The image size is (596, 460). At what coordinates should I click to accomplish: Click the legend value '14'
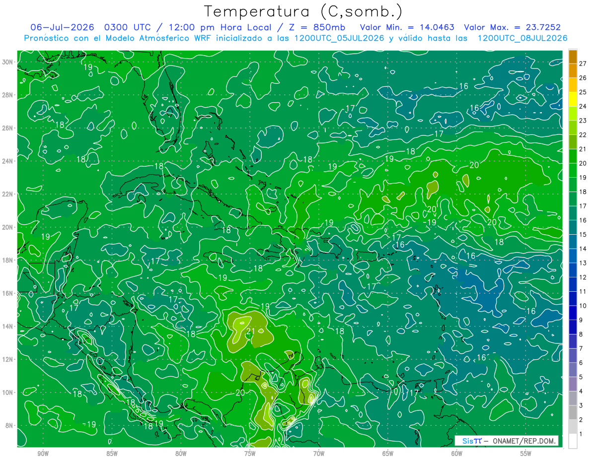583,249
